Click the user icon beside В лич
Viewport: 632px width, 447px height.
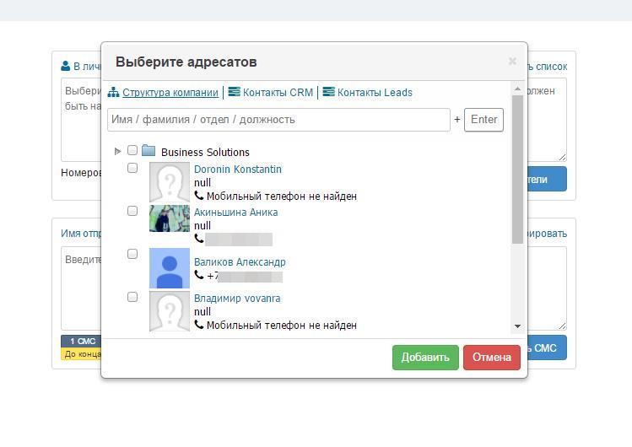[65, 66]
